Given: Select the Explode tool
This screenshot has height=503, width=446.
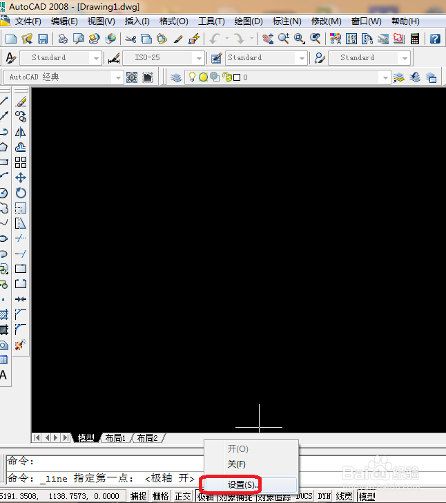Looking at the screenshot, I should pos(21,345).
